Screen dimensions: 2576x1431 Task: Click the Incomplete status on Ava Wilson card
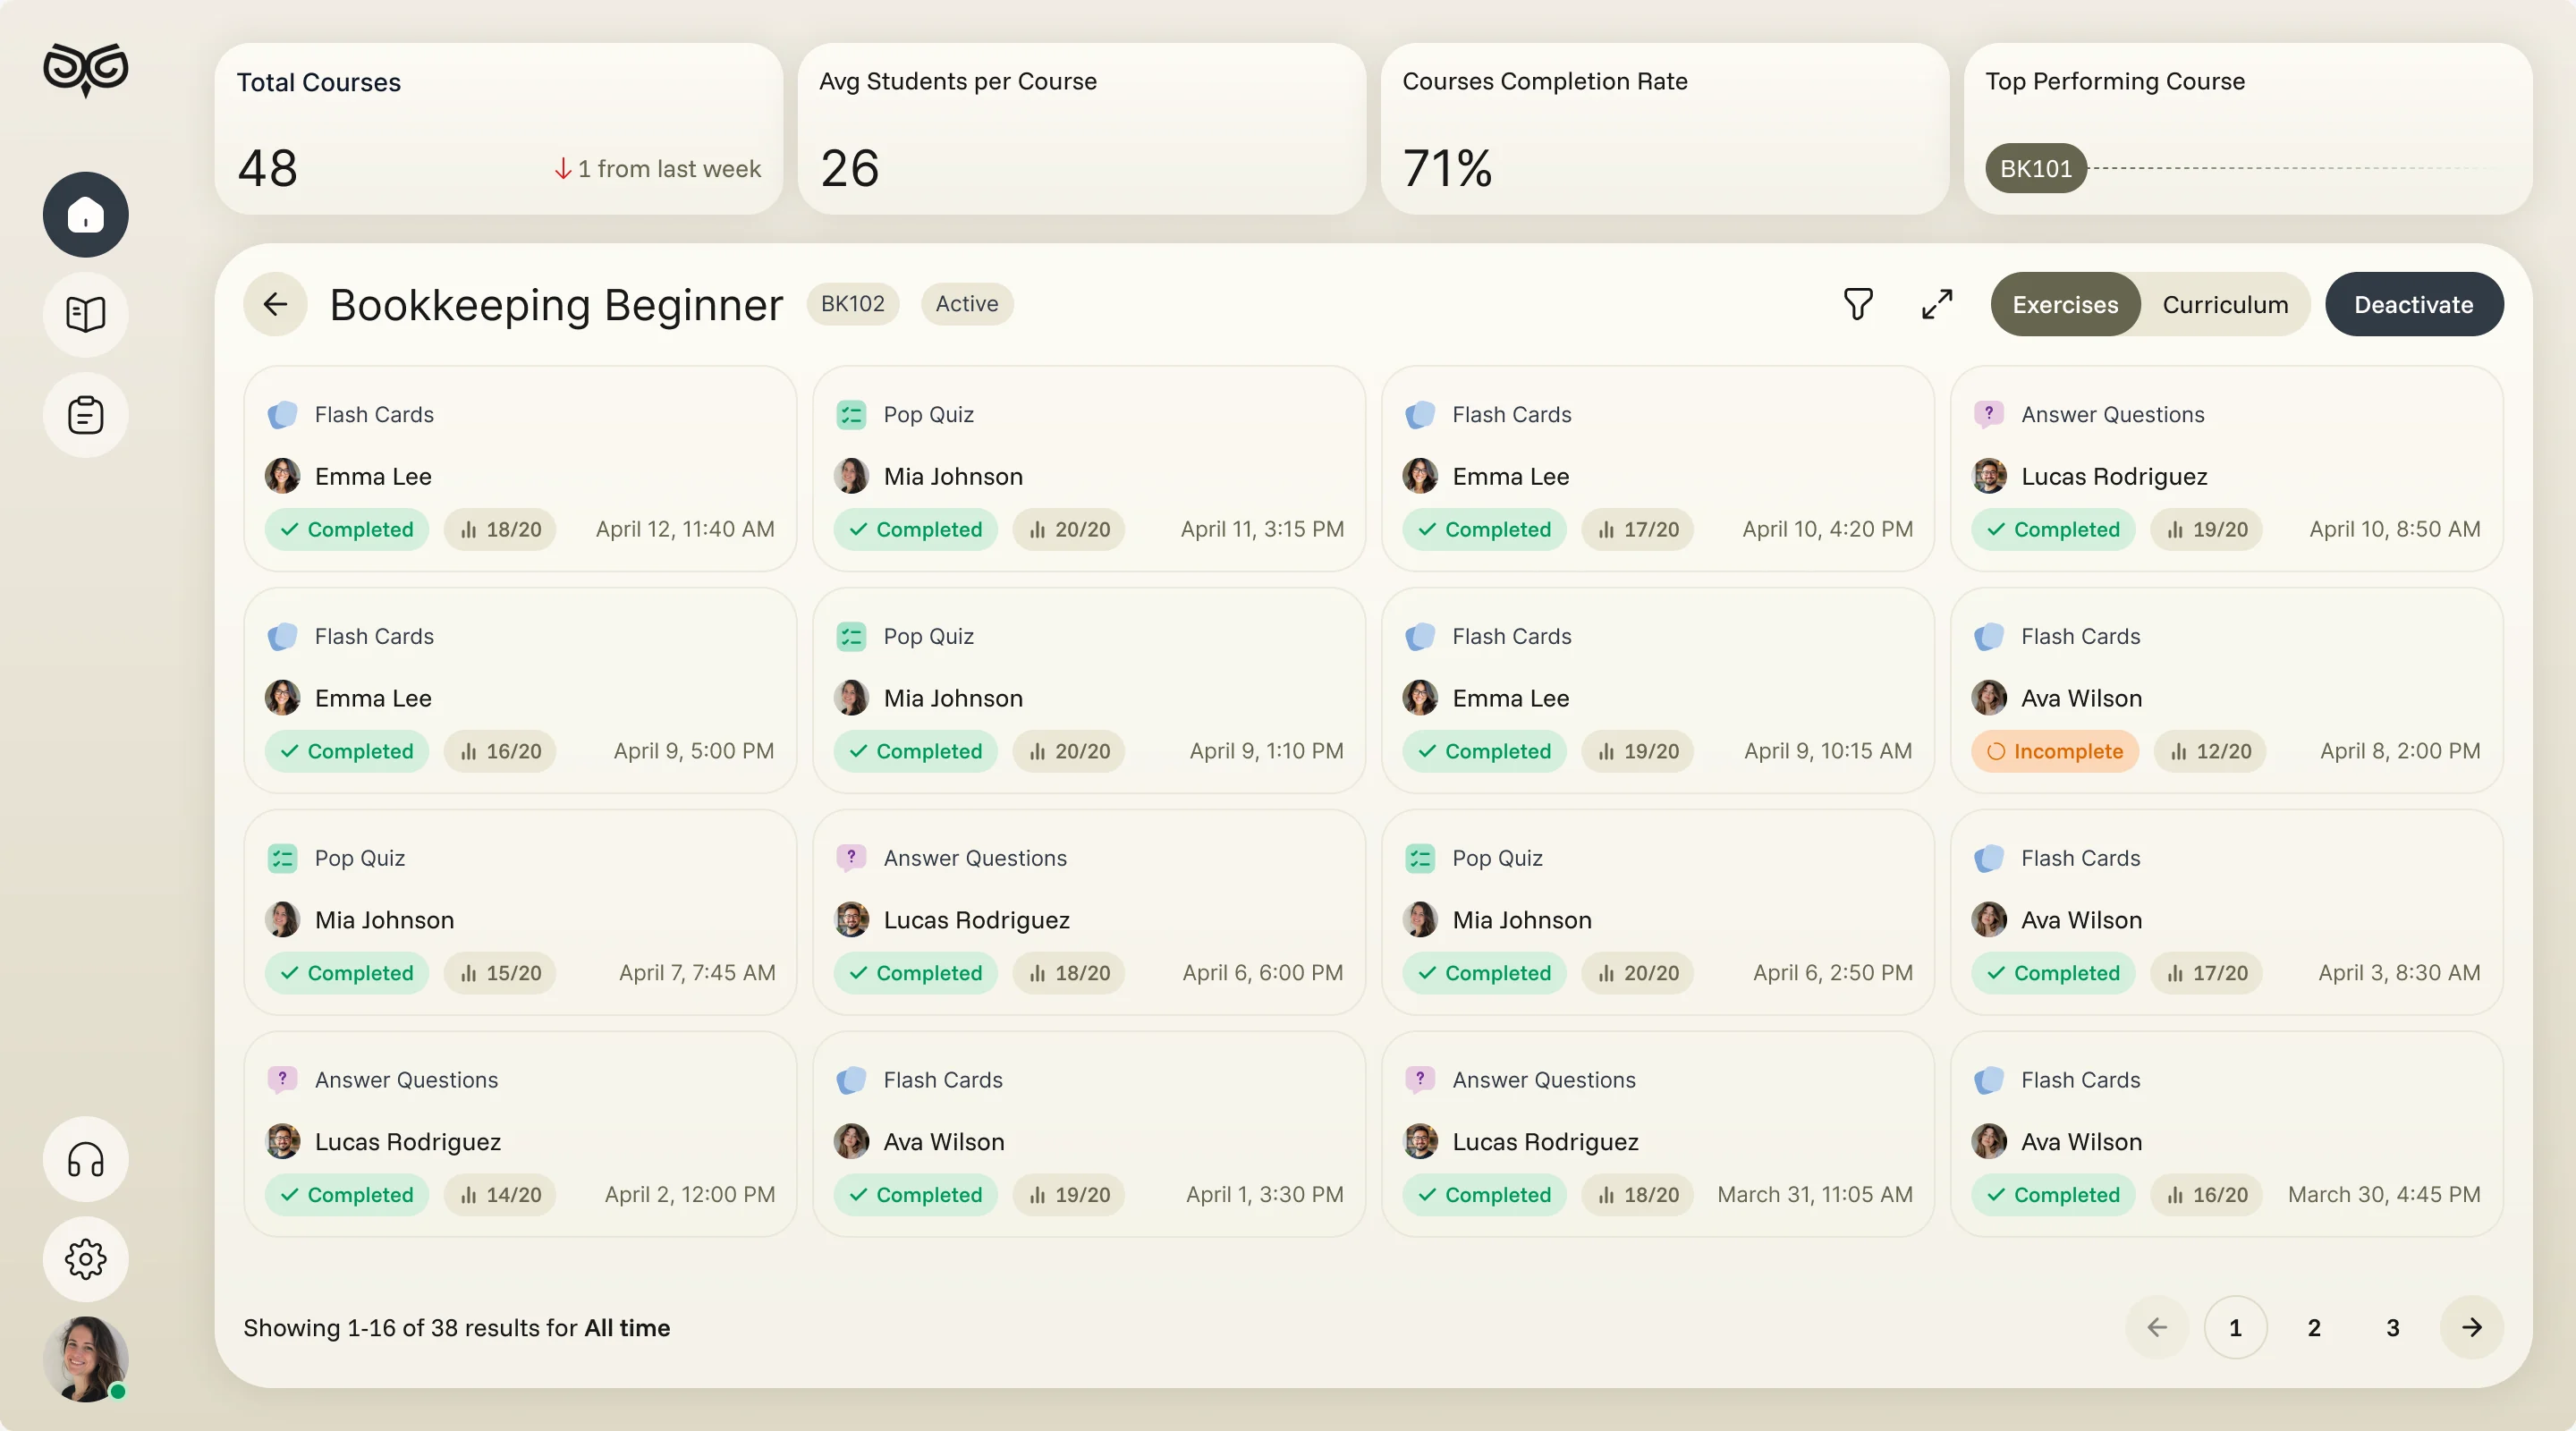[x=2055, y=751]
